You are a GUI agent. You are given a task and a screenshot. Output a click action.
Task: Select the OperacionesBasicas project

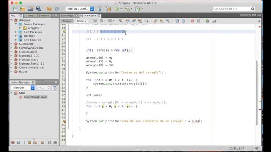point(32,68)
